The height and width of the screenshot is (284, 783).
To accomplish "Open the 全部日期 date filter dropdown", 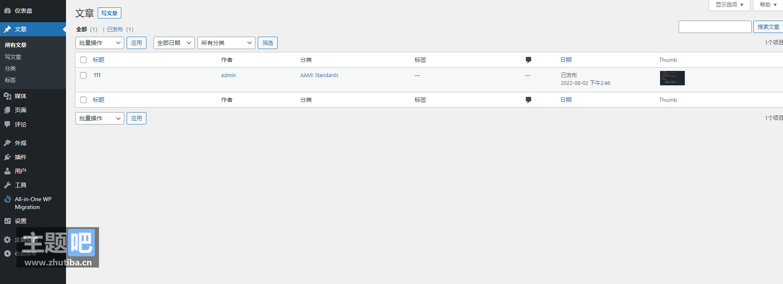I will pos(174,43).
